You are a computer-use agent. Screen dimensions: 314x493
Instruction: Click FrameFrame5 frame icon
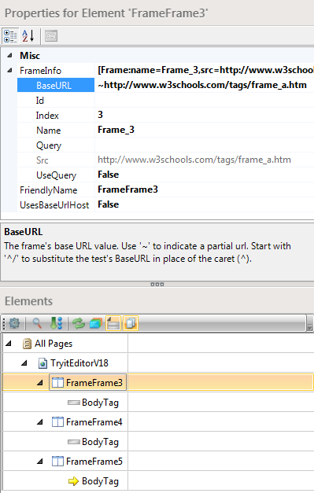[x=57, y=462]
